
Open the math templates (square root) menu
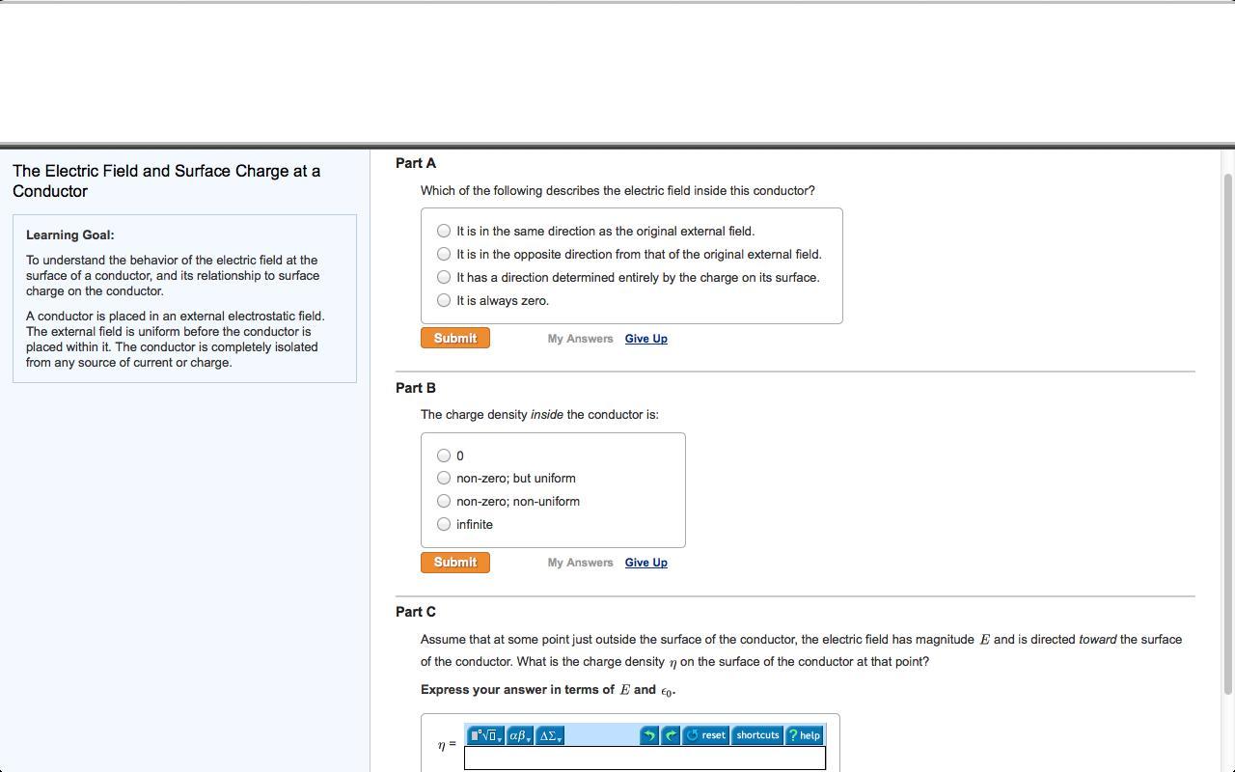[x=485, y=735]
